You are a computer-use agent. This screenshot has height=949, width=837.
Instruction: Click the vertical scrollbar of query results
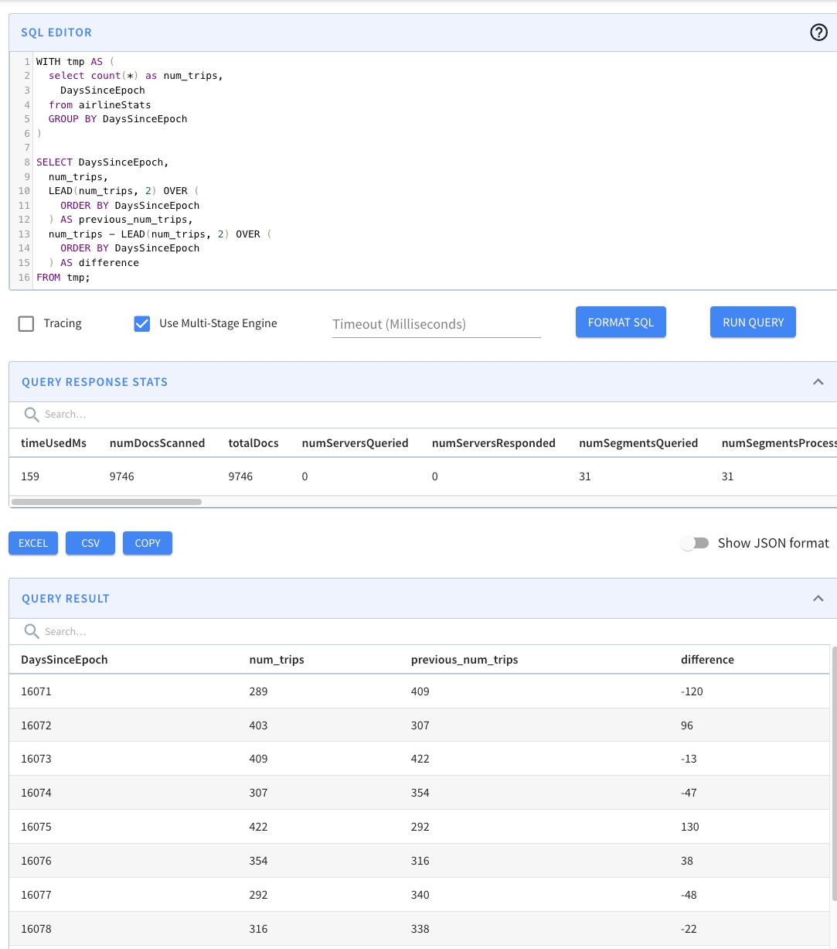click(x=833, y=773)
